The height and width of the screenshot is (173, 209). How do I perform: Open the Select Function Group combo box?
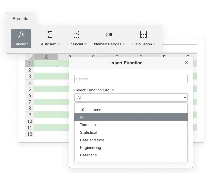[x=131, y=98]
